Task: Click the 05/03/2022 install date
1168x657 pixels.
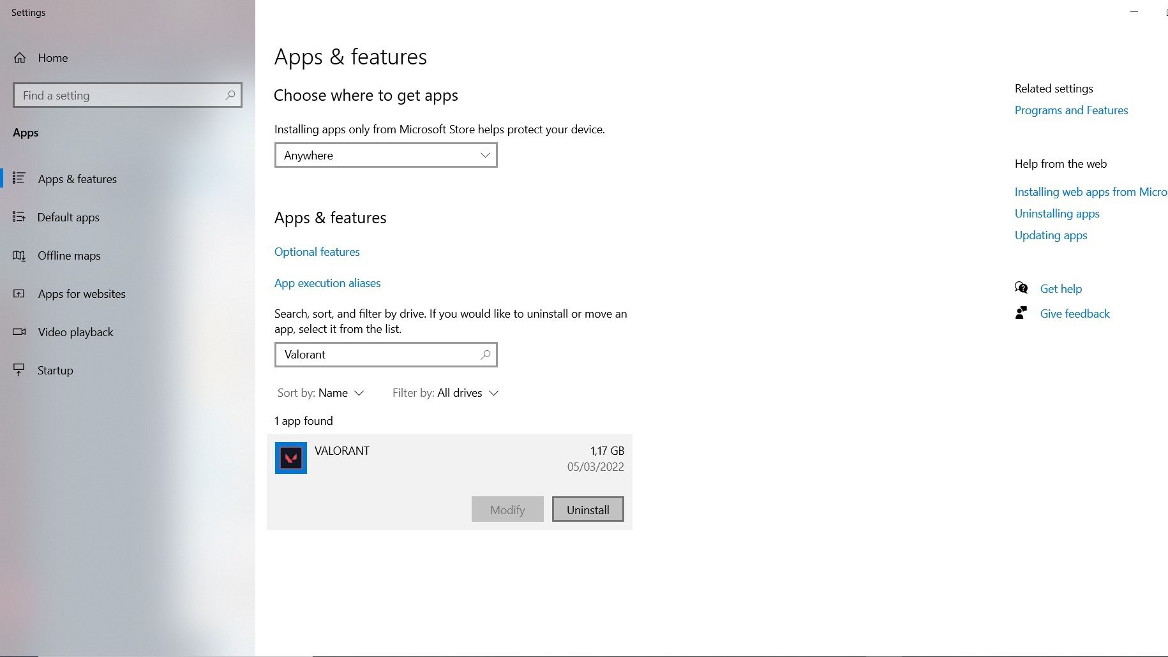Action: pos(595,467)
